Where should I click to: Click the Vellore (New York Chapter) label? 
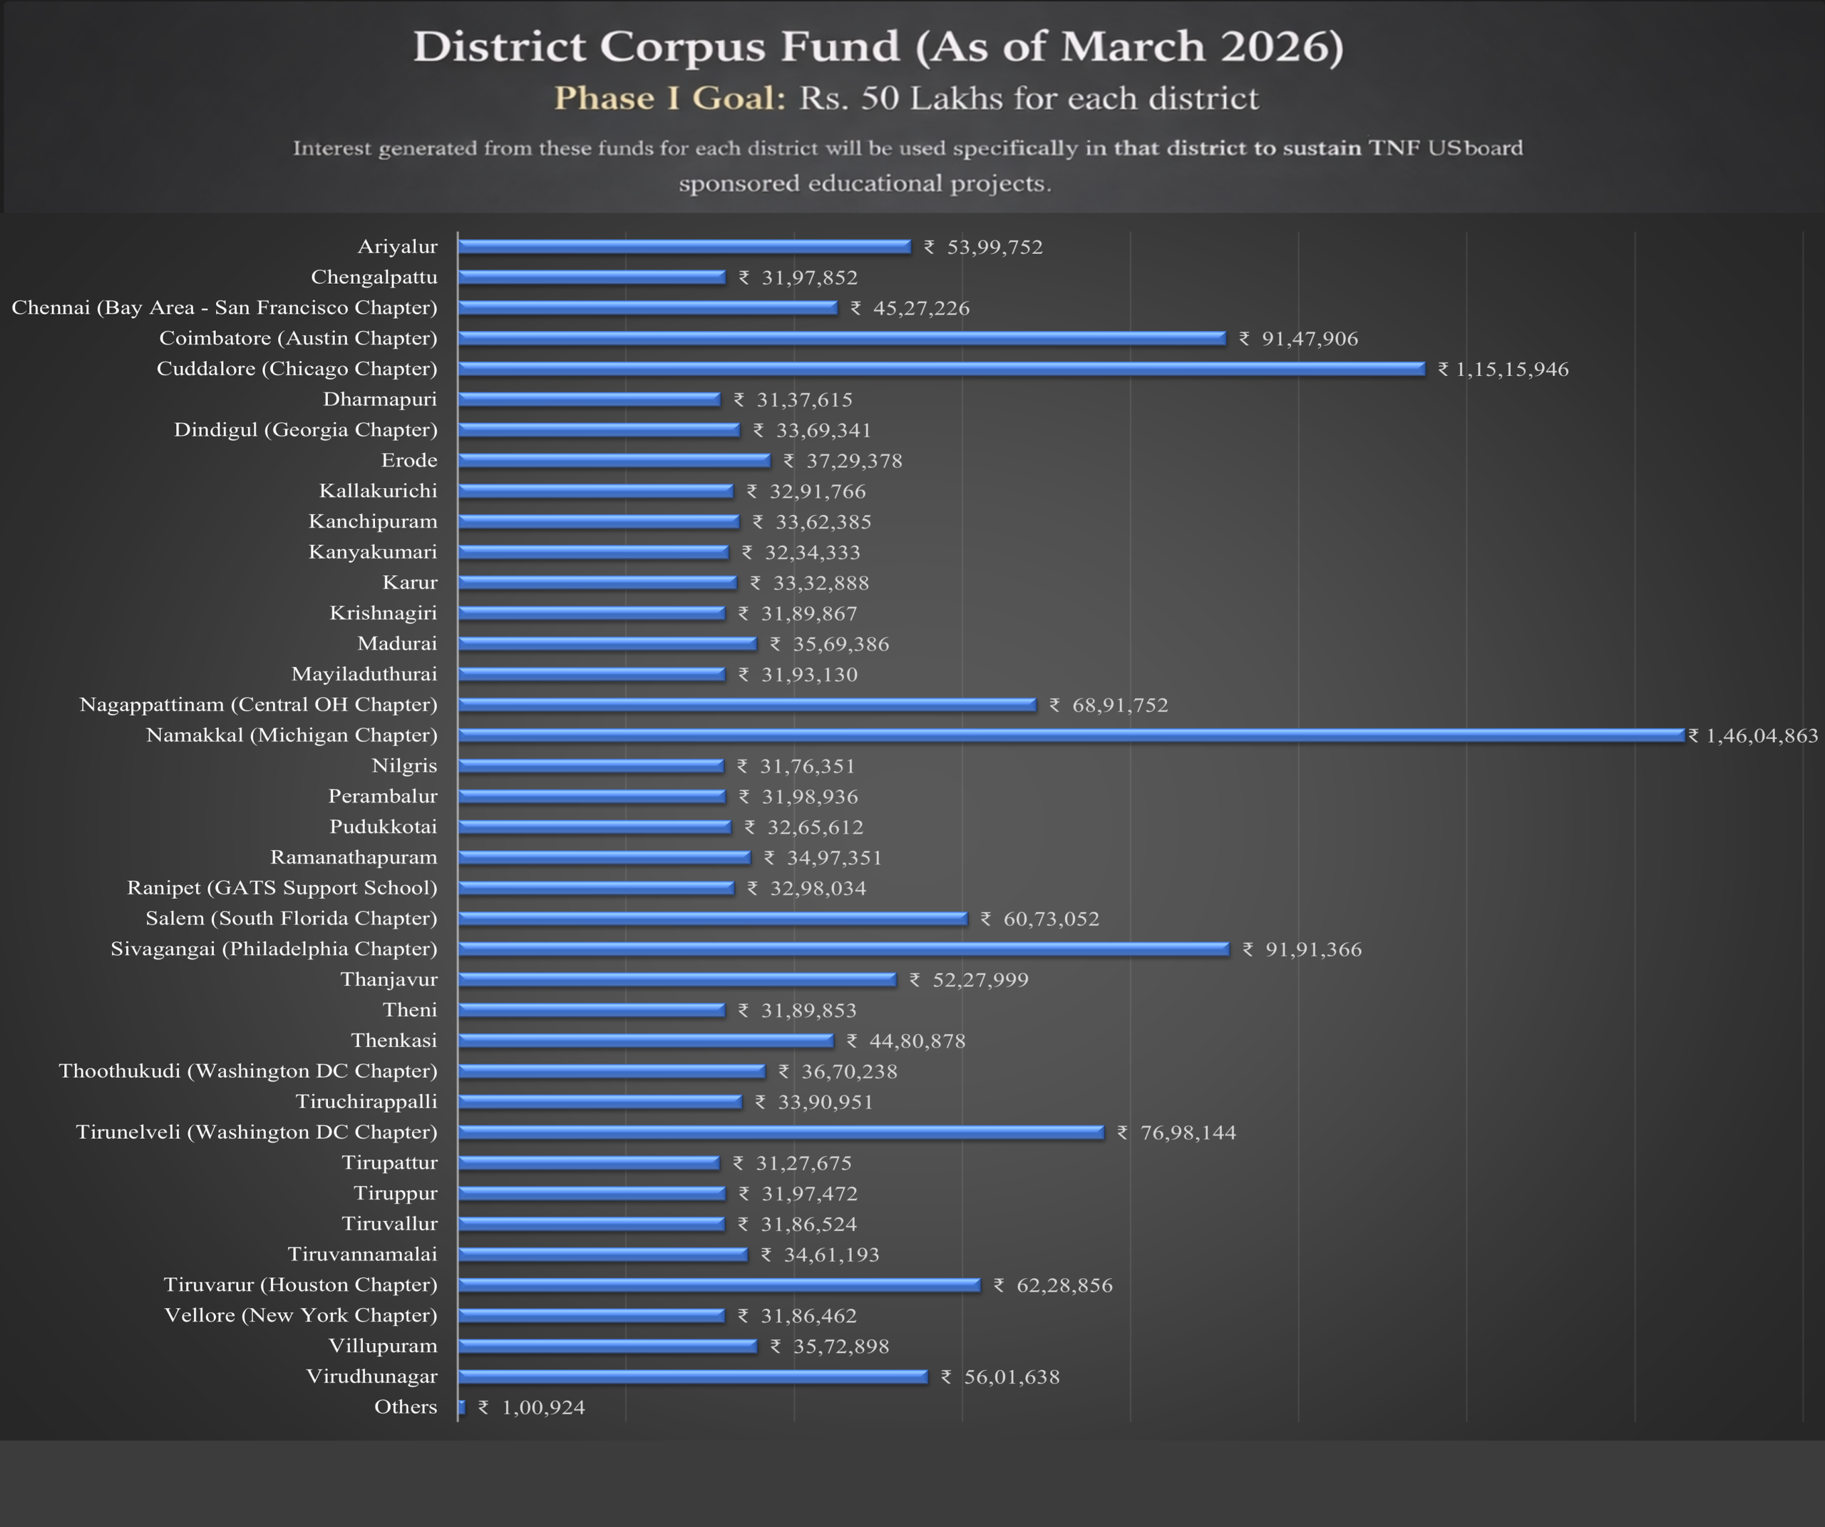click(301, 1315)
